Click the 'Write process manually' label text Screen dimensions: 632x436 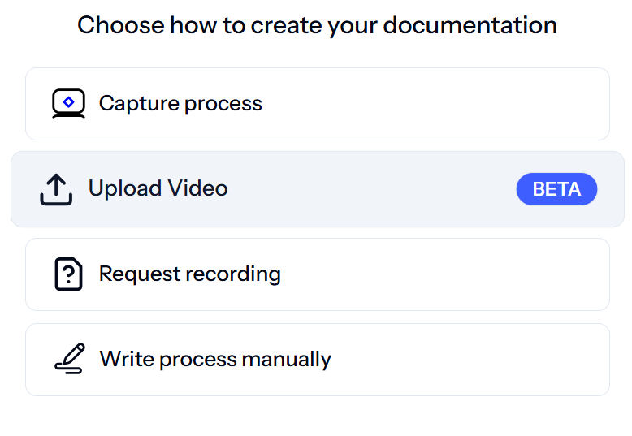point(215,359)
